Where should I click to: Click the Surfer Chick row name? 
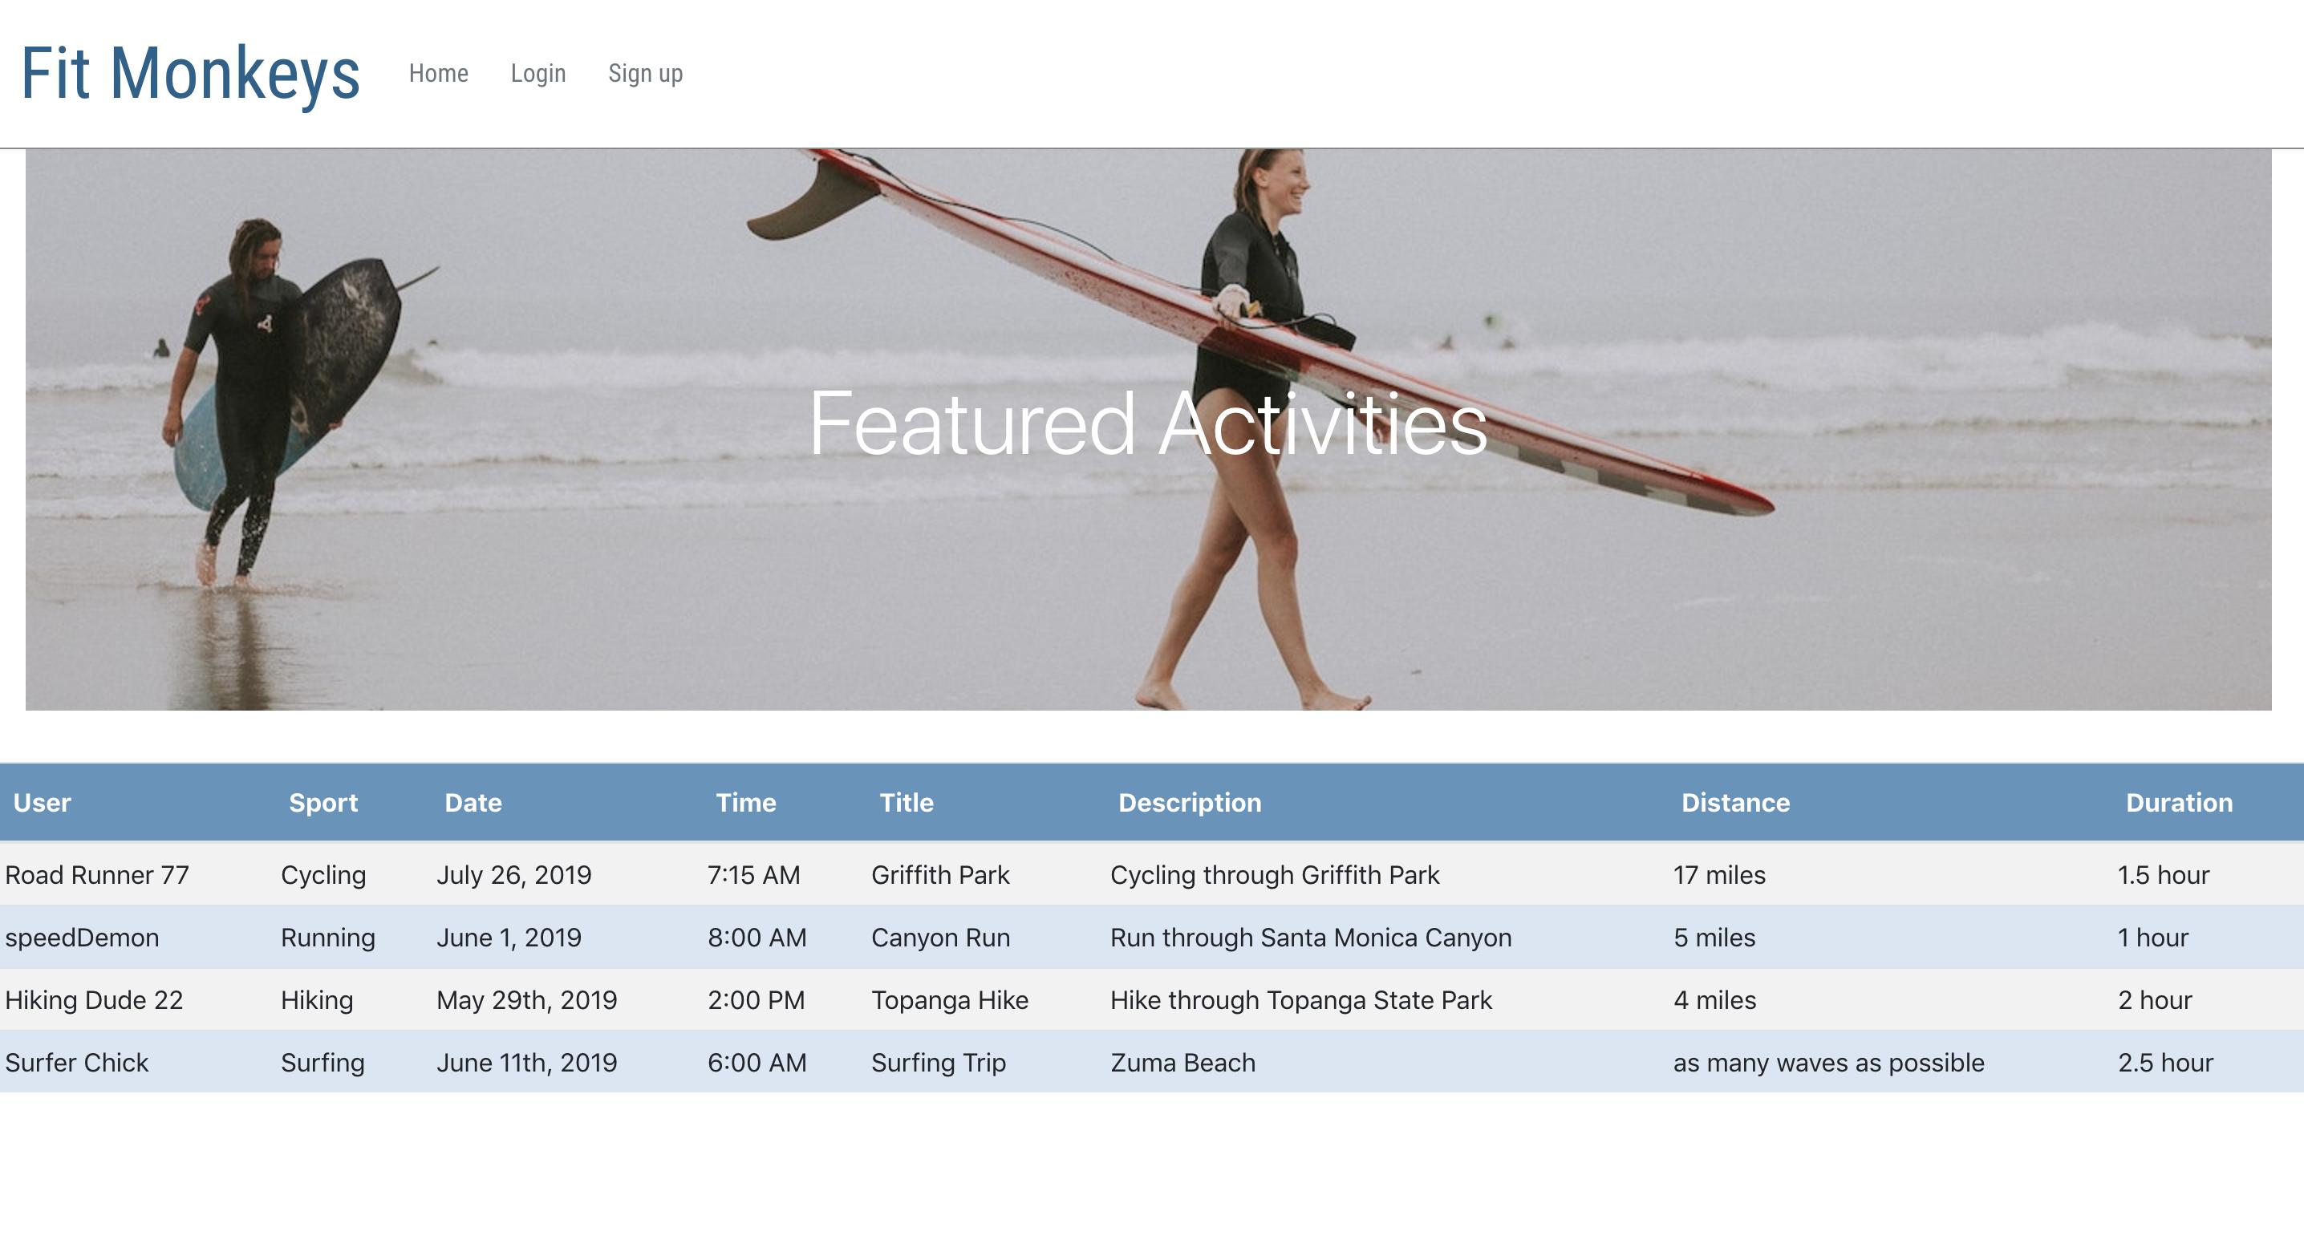[x=77, y=1062]
